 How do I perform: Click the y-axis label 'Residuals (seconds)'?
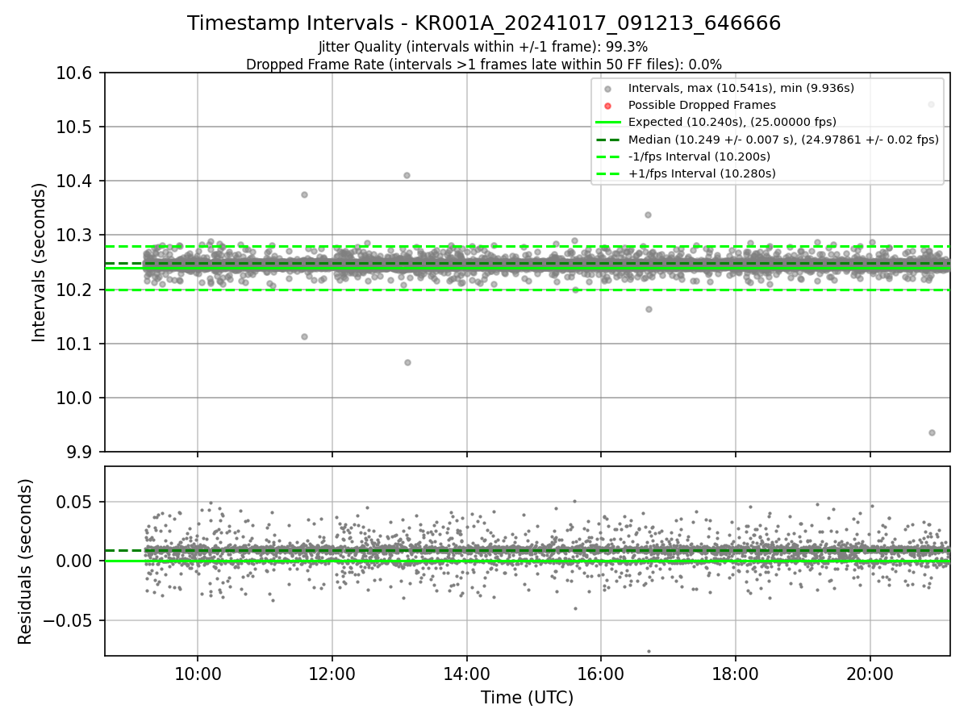[x=26, y=561]
